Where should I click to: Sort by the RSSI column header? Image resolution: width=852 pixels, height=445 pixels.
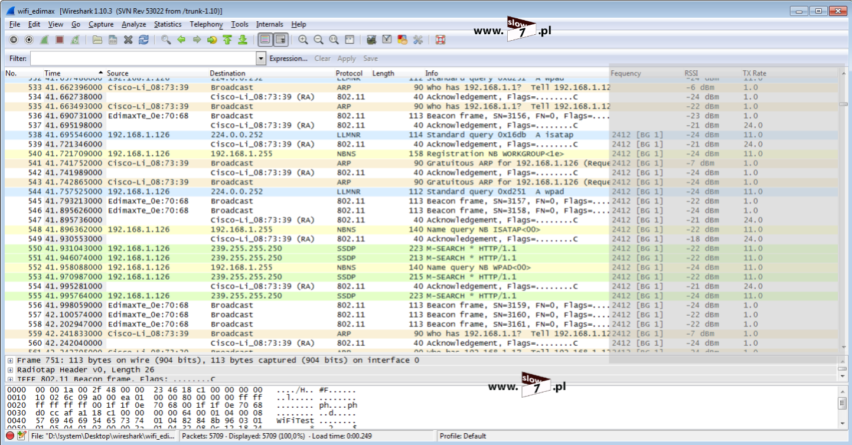691,73
